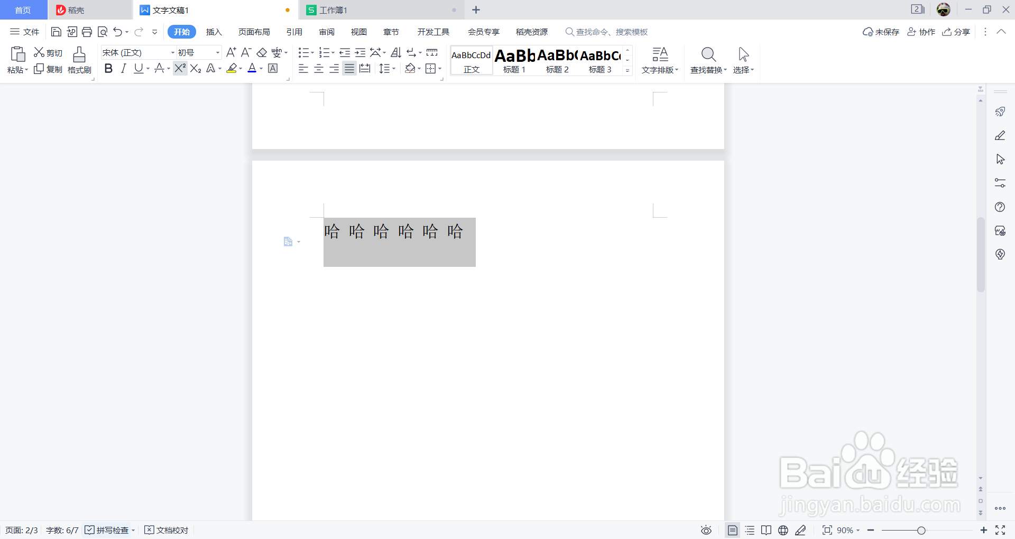This screenshot has width=1015, height=539.
Task: Toggle bullet list formatting
Action: 303,52
